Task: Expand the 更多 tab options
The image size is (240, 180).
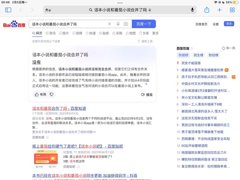Action: point(155,33)
